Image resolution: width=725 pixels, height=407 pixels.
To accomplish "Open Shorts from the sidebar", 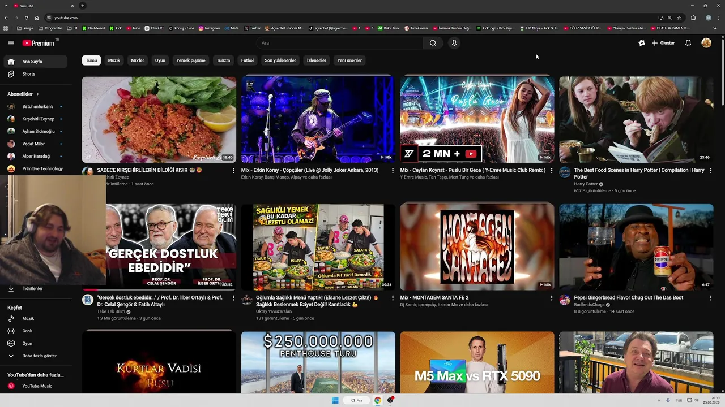I will 35,74.
